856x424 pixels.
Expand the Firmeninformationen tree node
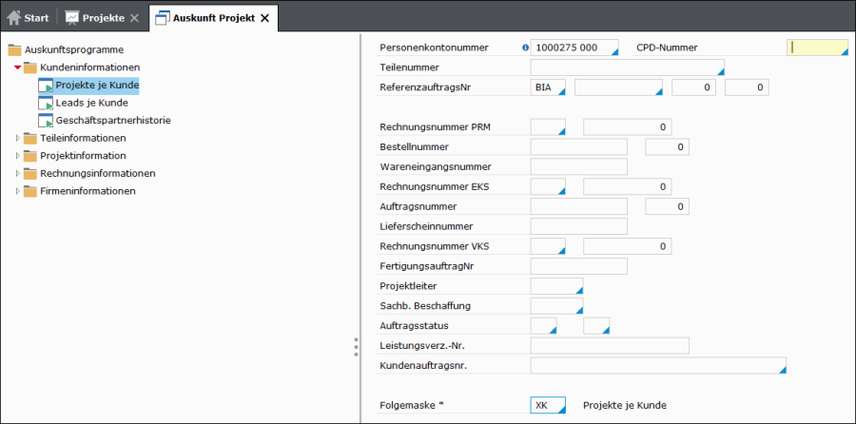coord(18,191)
